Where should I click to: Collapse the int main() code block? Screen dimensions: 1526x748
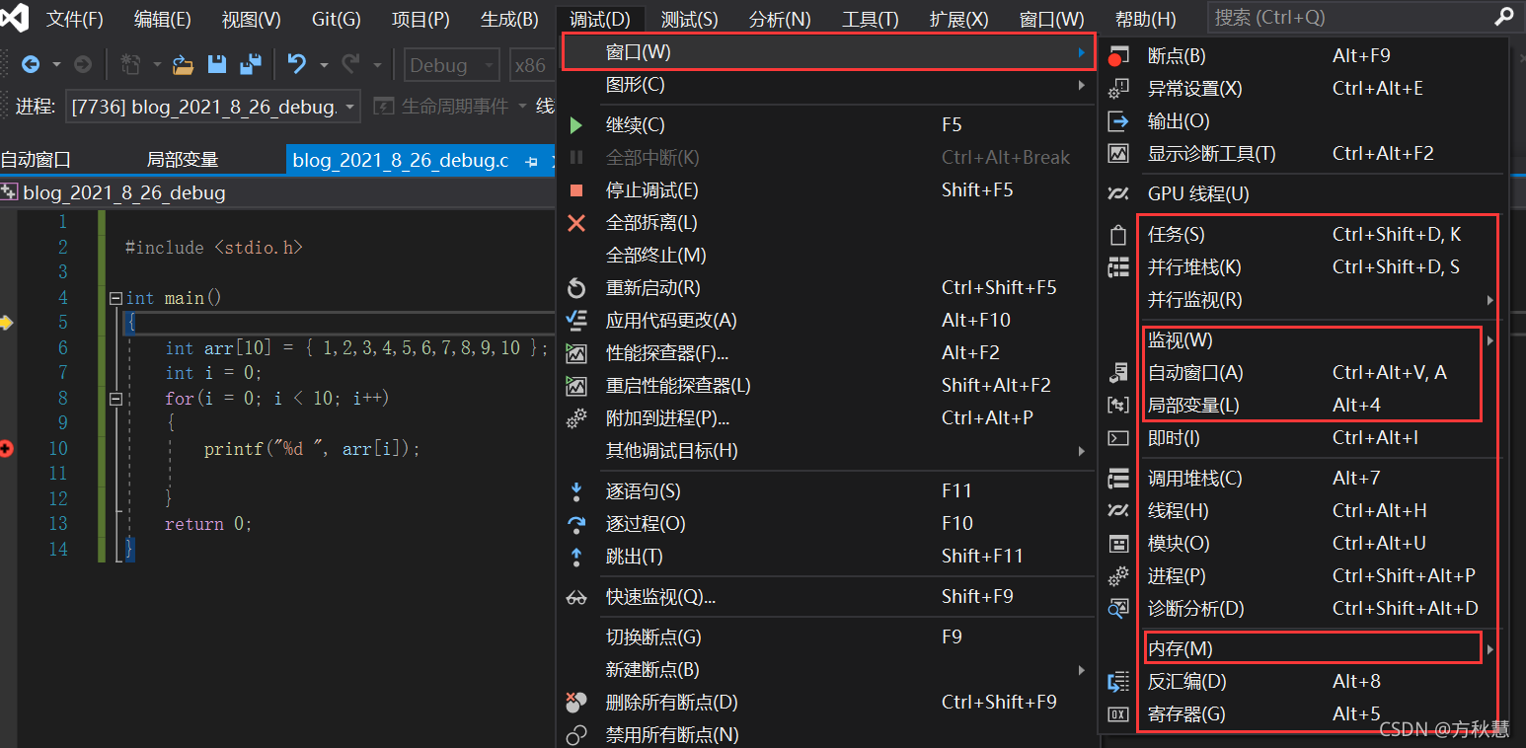pyautogui.click(x=115, y=298)
